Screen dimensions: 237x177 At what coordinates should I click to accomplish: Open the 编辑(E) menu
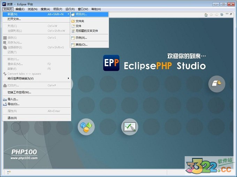[20, 9]
